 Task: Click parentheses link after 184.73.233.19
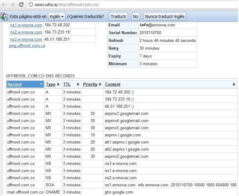coord(133,99)
